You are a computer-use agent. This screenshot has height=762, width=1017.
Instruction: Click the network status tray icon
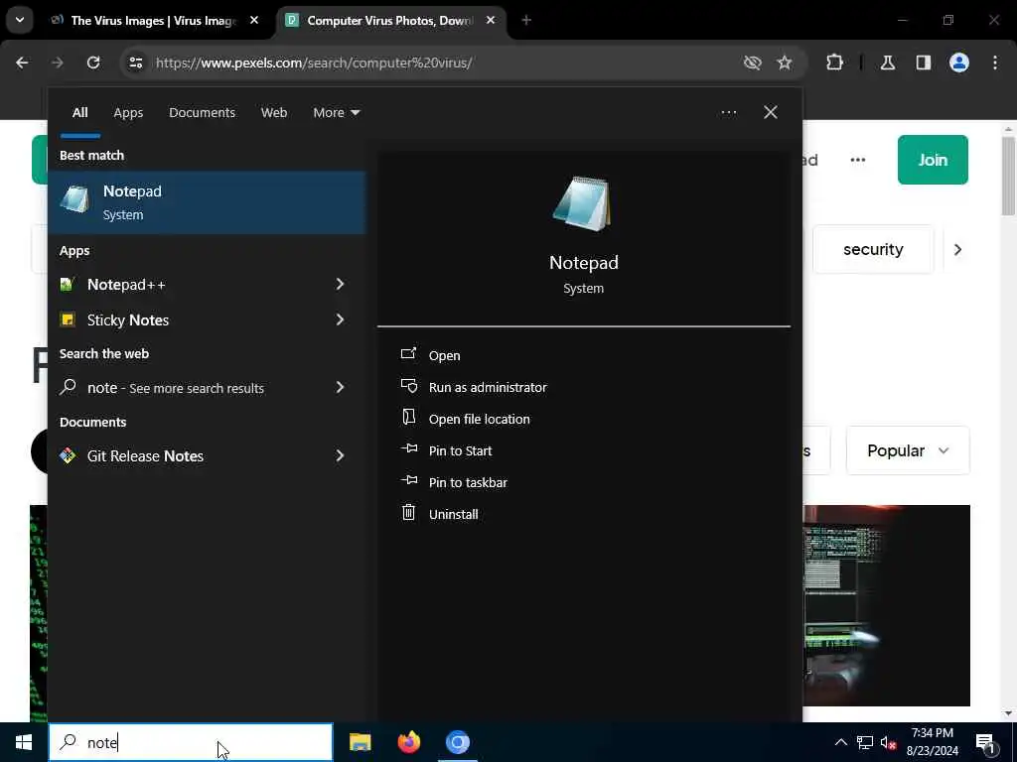(865, 742)
